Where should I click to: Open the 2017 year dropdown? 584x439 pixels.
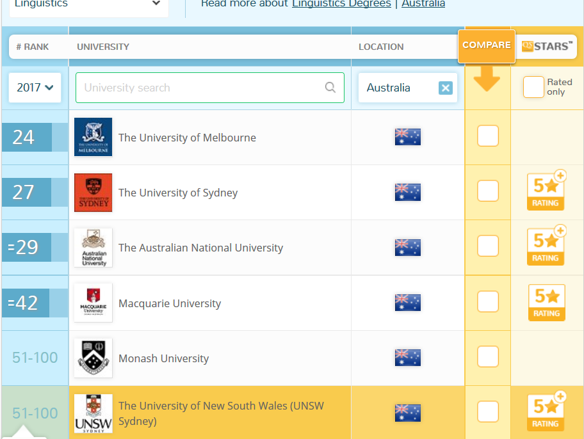tap(35, 88)
